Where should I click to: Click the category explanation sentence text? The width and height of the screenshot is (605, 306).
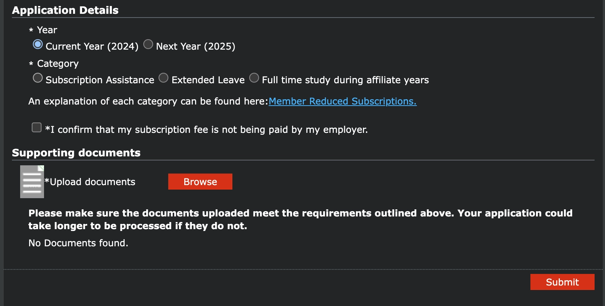tap(148, 101)
